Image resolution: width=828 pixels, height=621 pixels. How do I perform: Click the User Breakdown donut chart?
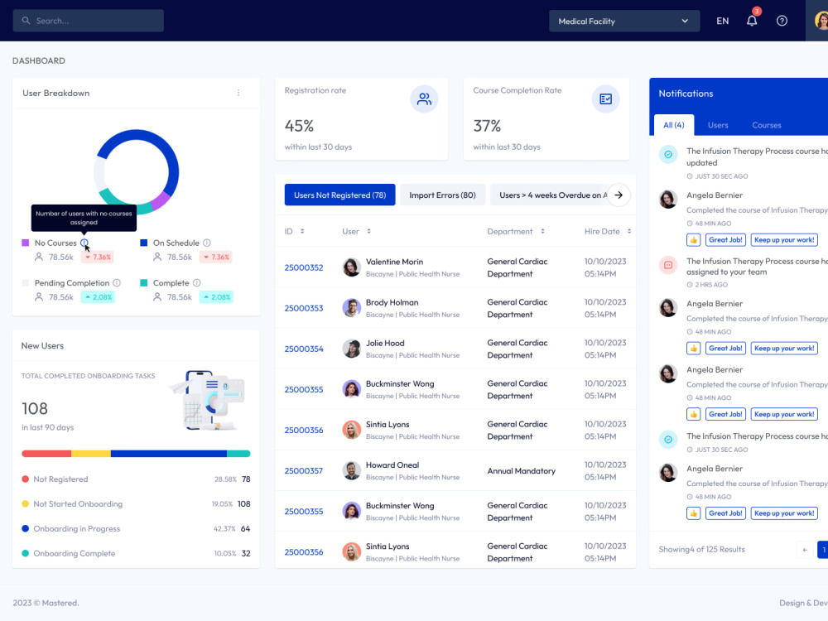coord(137,172)
